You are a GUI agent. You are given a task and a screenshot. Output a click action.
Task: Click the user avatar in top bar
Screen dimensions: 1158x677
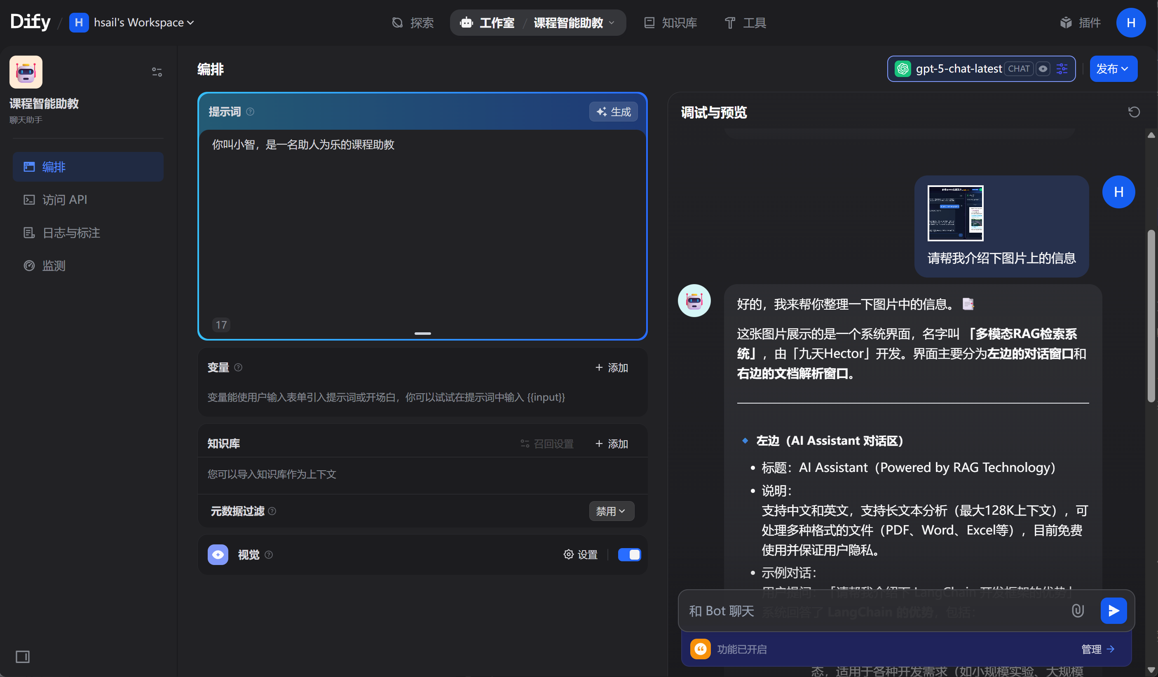pyautogui.click(x=1131, y=23)
